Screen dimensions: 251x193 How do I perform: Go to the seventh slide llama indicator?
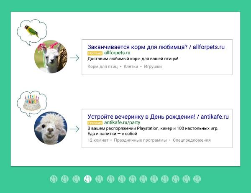(122, 179)
